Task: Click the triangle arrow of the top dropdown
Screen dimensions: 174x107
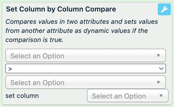Action: coord(158,56)
